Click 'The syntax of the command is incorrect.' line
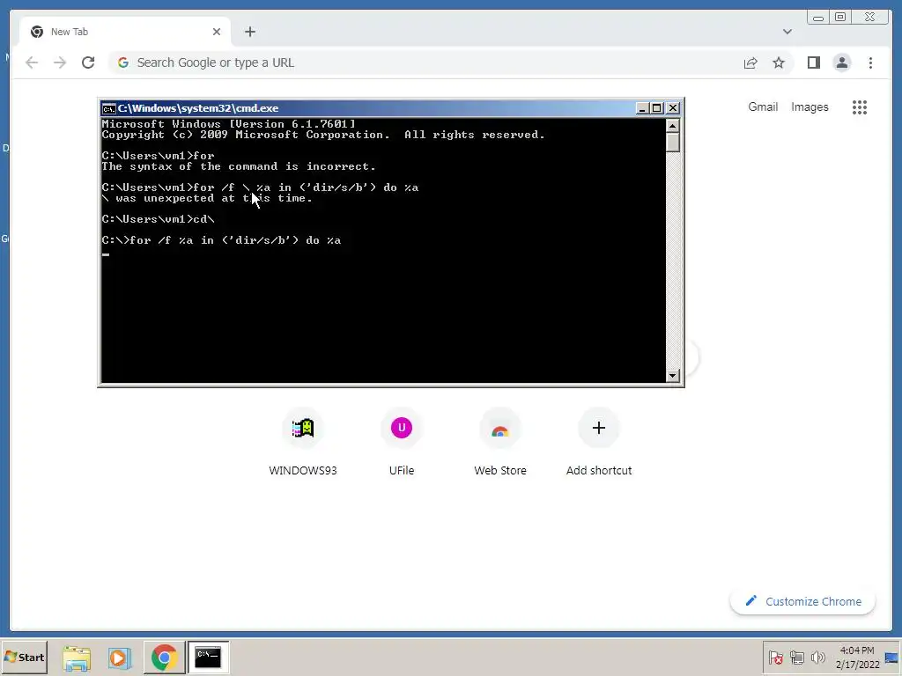The image size is (902, 676). 239,166
